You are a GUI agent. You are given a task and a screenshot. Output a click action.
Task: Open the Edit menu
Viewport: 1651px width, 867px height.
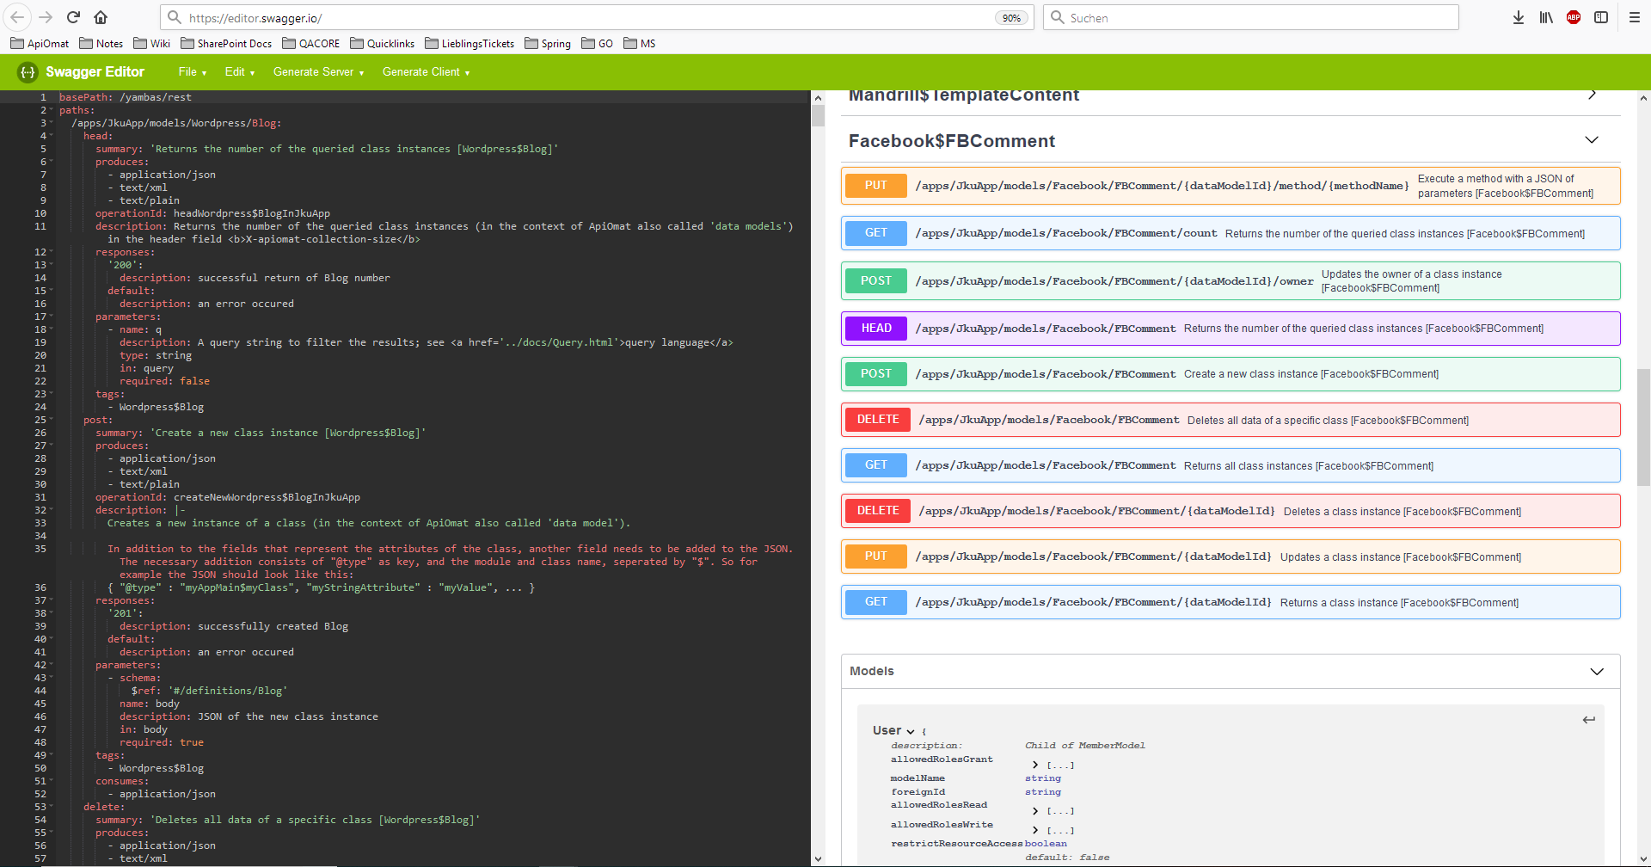[x=240, y=72]
